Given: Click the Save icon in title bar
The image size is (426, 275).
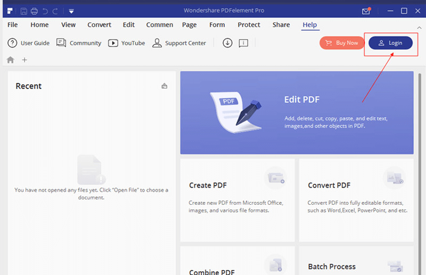Looking at the screenshot, I should pos(24,11).
